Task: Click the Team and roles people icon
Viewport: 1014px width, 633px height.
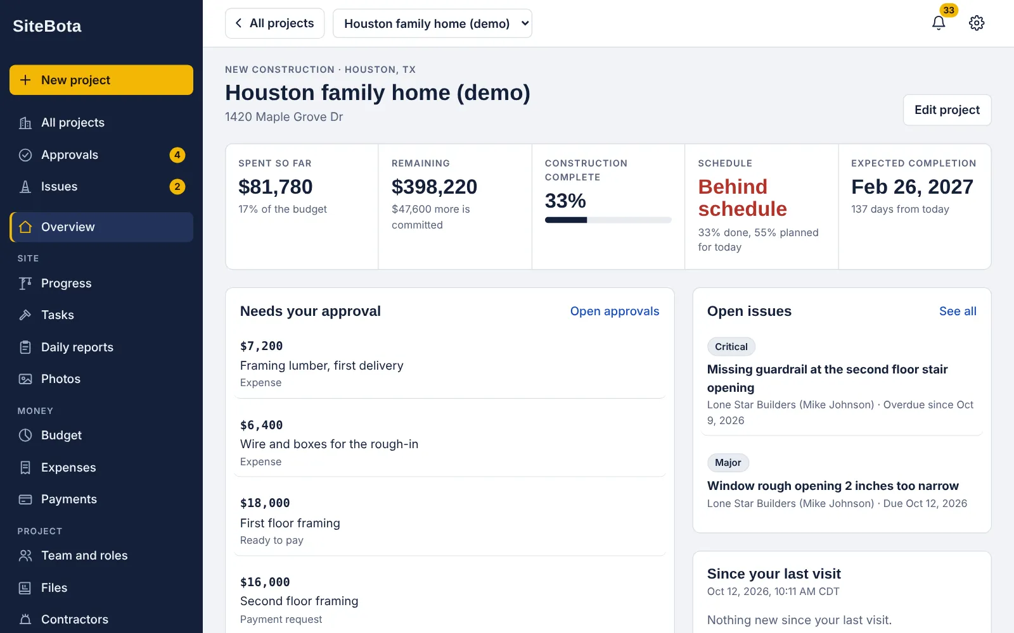Action: (25, 556)
